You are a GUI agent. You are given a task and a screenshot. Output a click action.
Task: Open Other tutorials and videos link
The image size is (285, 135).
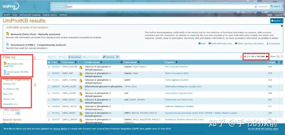[249, 43]
